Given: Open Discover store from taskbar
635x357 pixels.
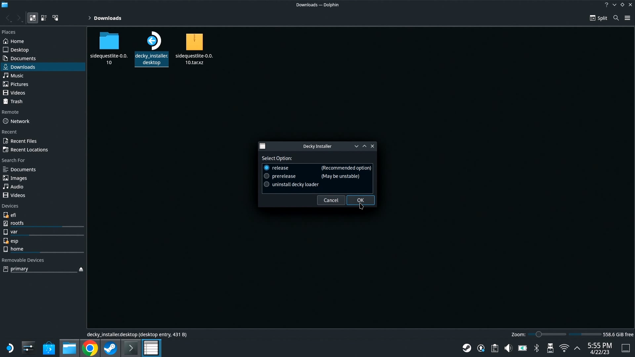Looking at the screenshot, I should pos(49,348).
